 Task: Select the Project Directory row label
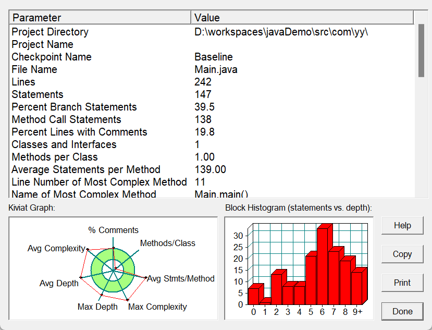coord(50,32)
